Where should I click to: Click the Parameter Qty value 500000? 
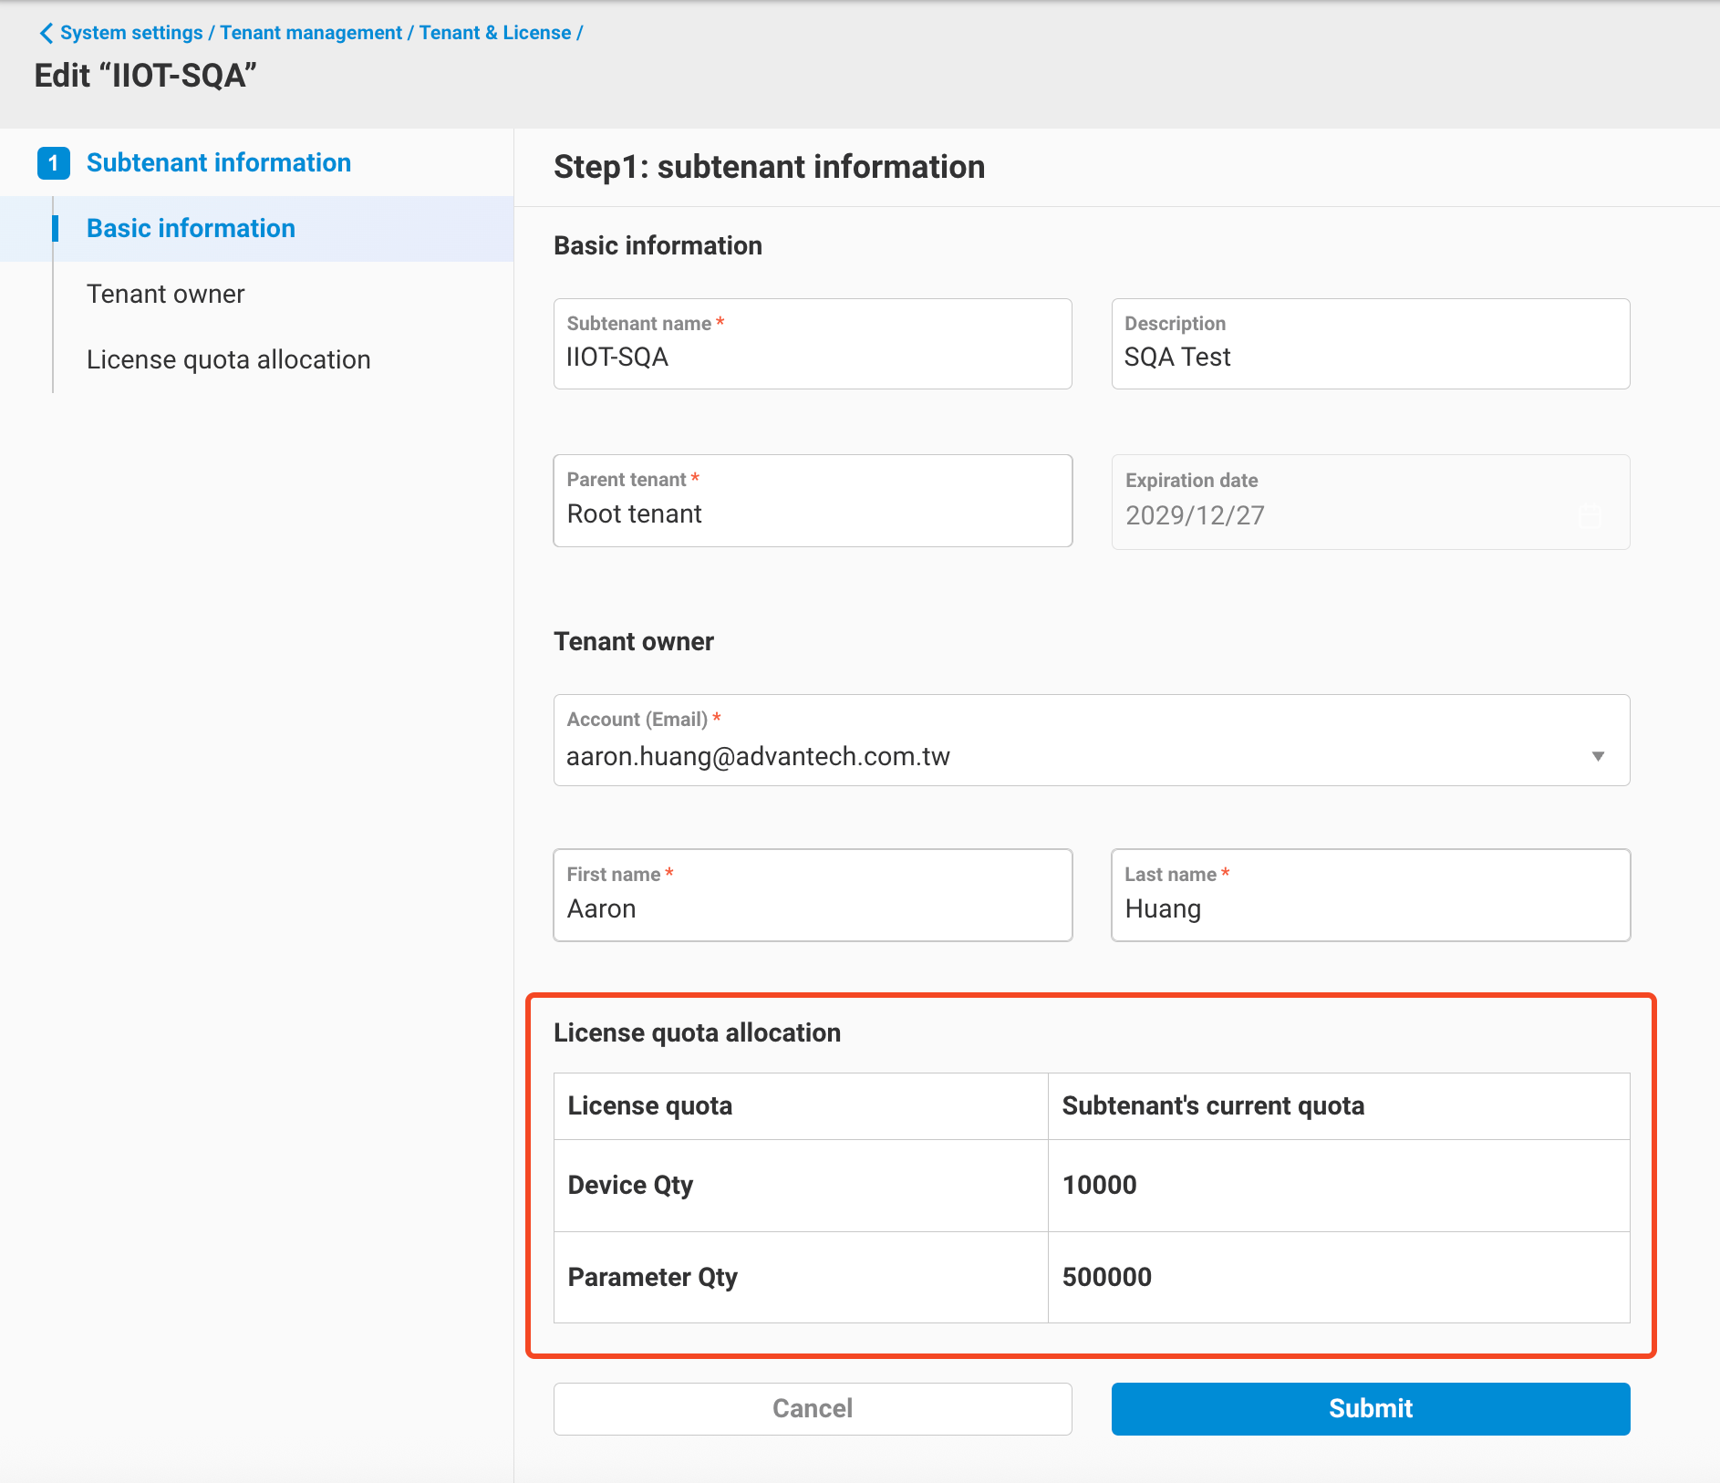point(1107,1278)
